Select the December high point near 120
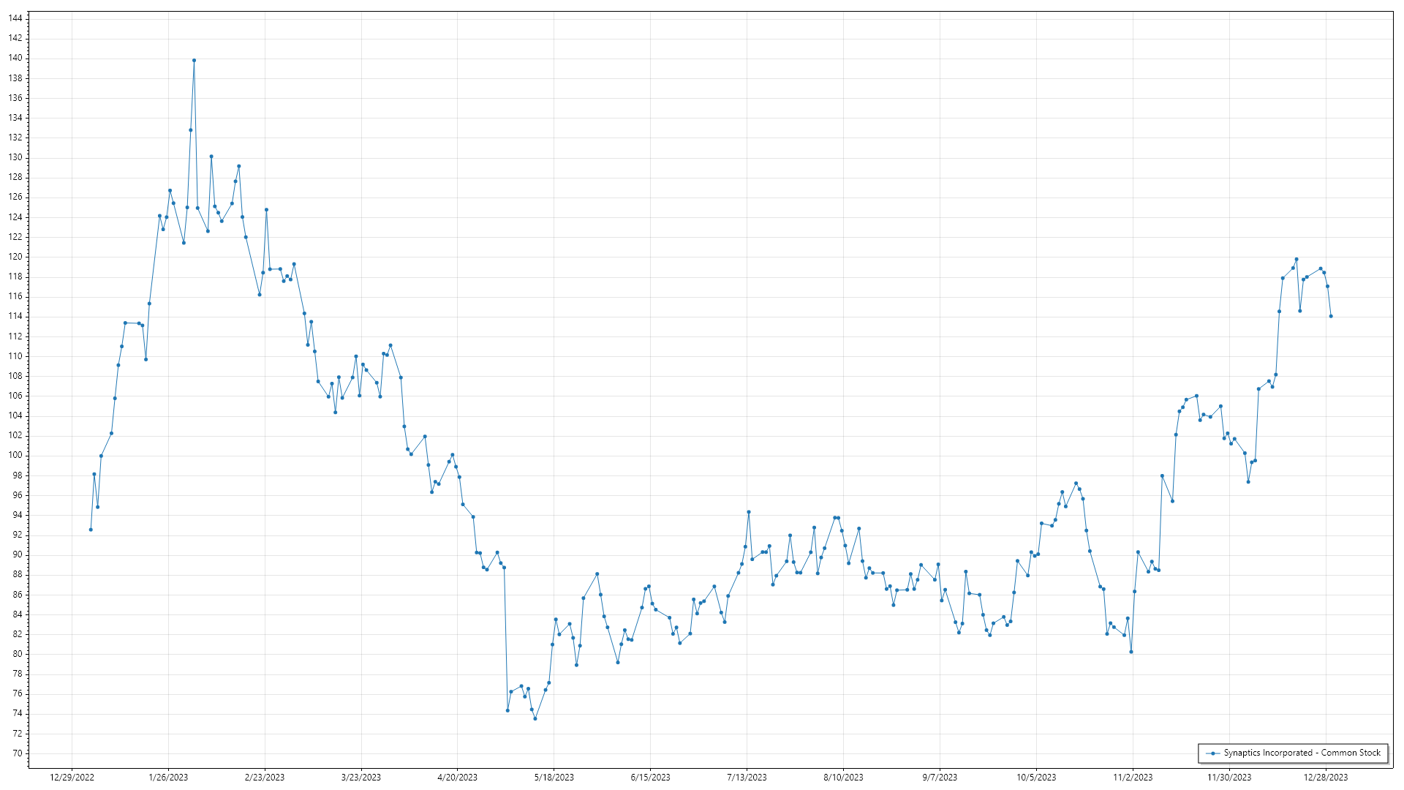The height and width of the screenshot is (790, 1404). [1297, 259]
